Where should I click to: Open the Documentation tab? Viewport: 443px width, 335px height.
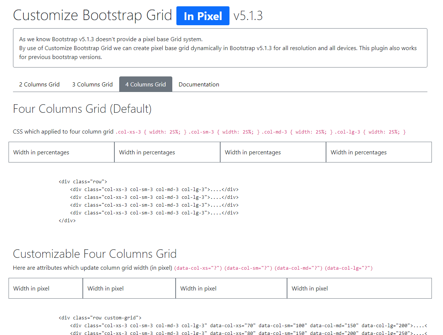pyautogui.click(x=199, y=84)
